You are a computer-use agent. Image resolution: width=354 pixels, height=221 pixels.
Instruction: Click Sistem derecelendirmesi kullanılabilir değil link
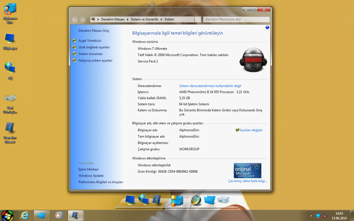(210, 86)
